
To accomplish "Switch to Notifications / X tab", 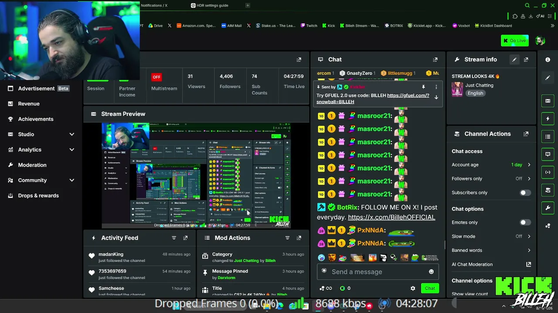I will (154, 6).
